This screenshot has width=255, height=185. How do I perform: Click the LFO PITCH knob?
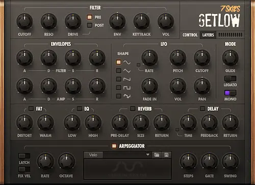[x=178, y=58]
